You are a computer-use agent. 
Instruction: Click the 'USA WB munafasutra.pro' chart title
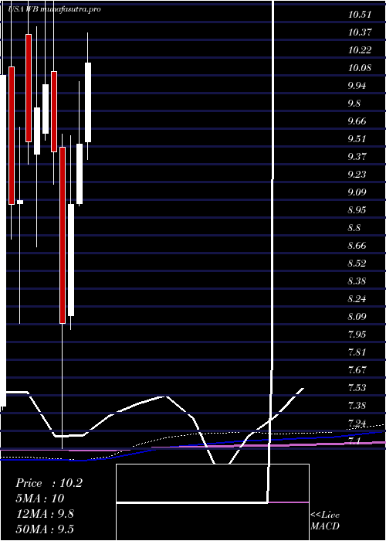coord(55,9)
